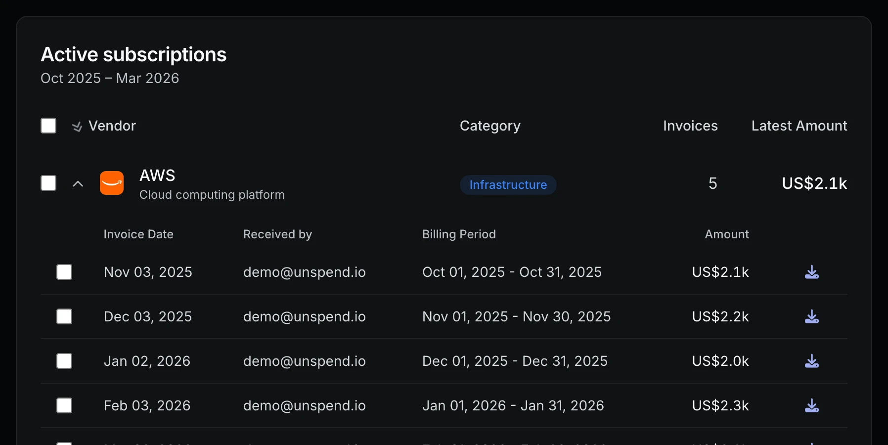Click the Infrastructure category badge
Viewport: 888px width, 445px height.
(508, 184)
